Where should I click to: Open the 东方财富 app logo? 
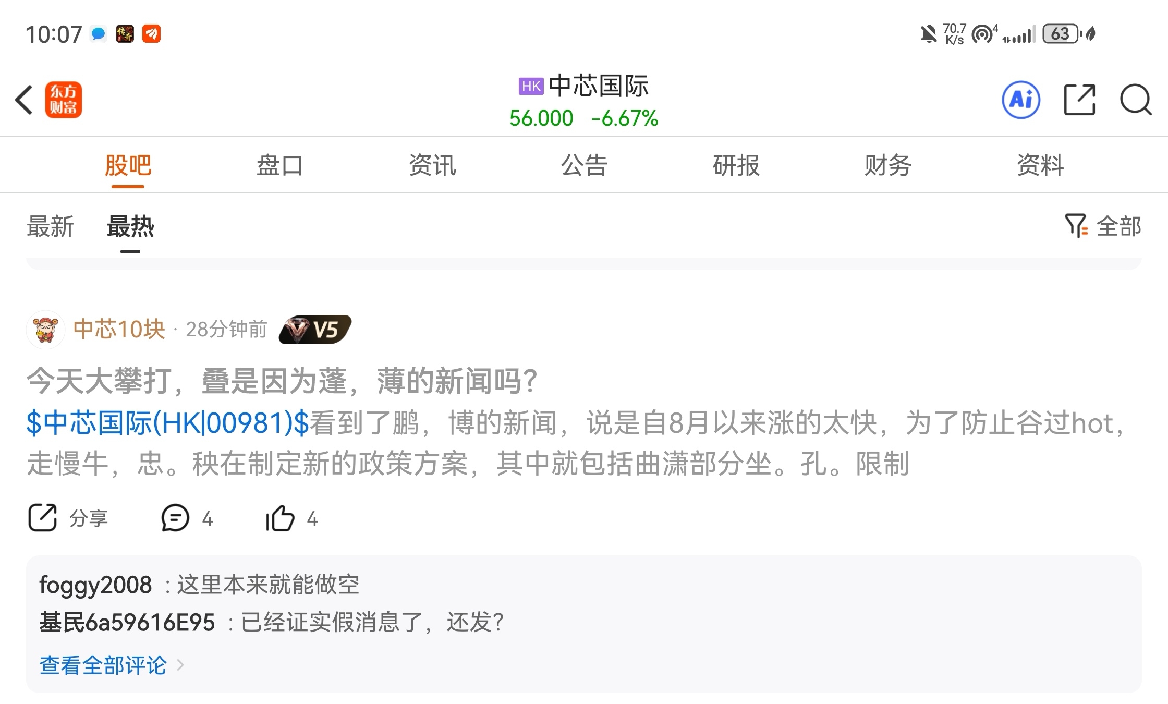click(64, 100)
